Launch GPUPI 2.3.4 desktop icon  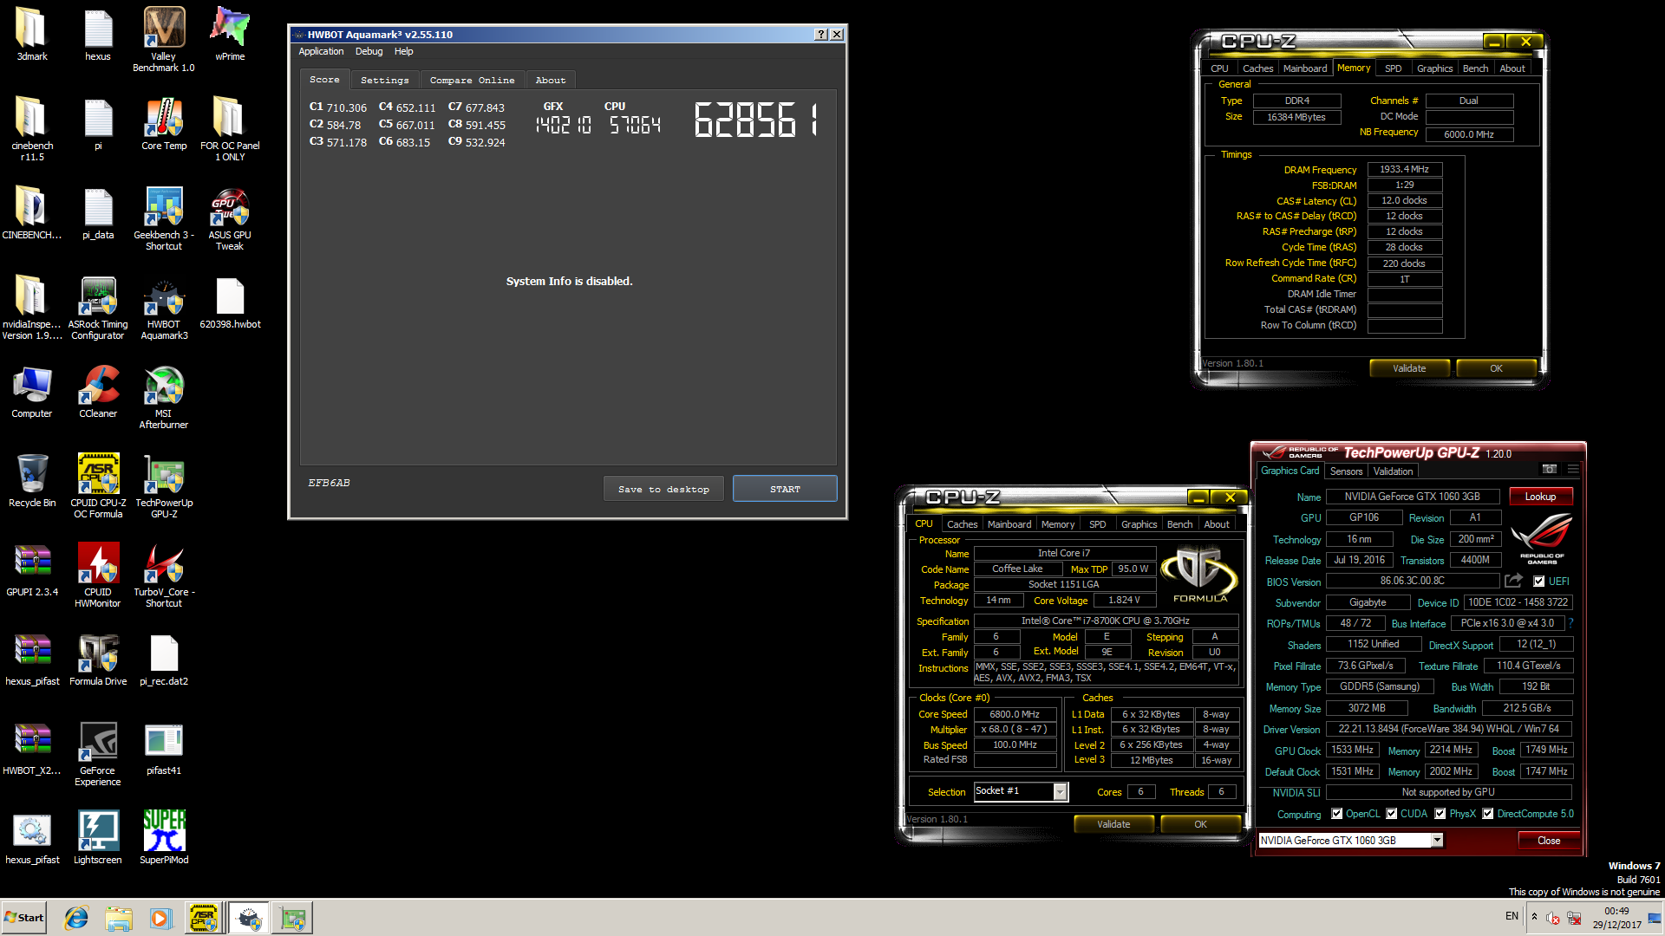click(x=32, y=570)
